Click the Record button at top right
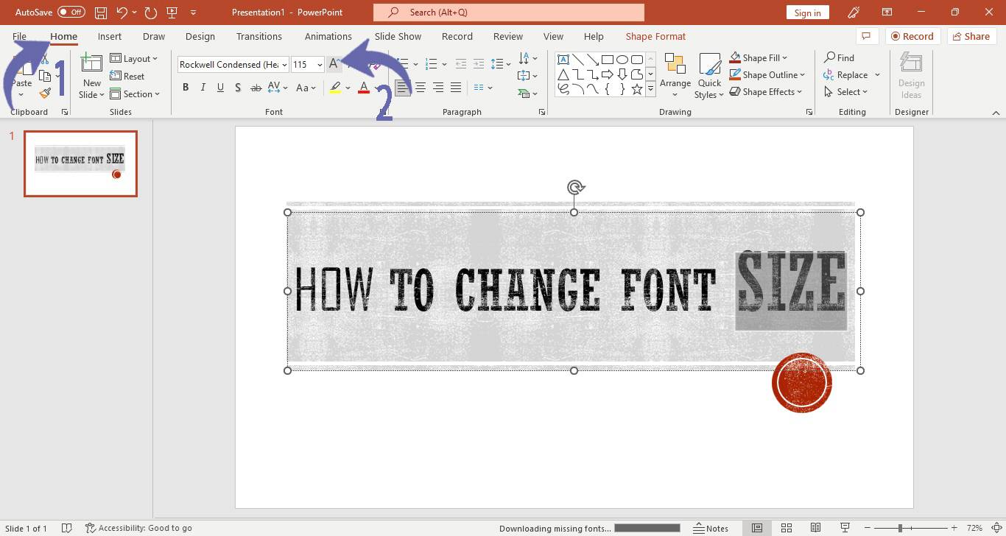Image resolution: width=1006 pixels, height=536 pixels. (912, 36)
